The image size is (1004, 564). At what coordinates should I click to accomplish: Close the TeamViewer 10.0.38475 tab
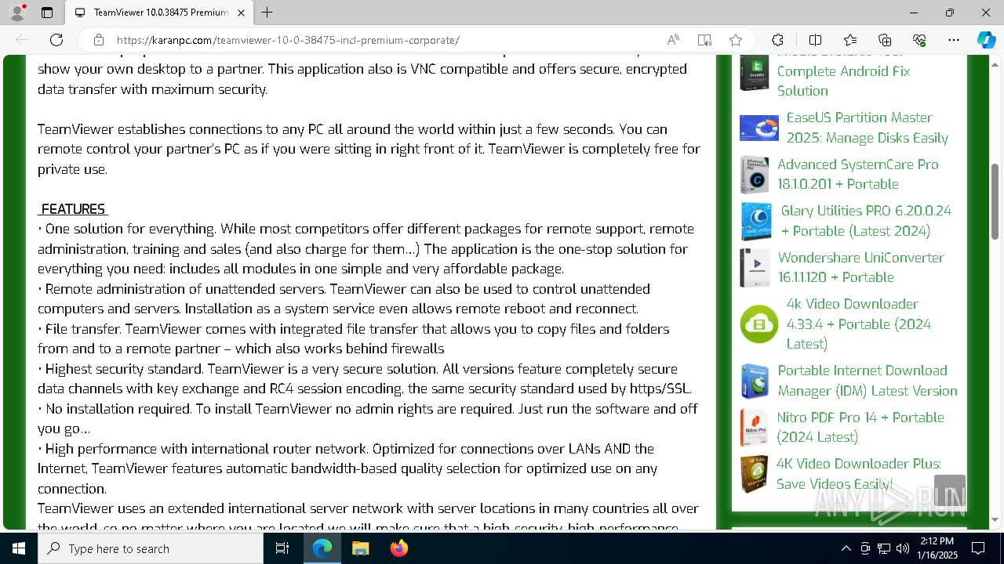coord(242,13)
